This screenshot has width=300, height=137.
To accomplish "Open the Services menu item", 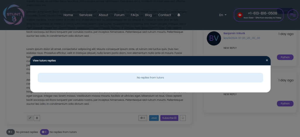I will tap(86, 15).
